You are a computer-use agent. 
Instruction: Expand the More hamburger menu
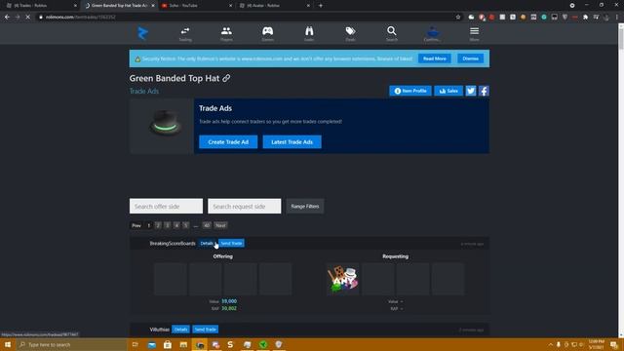click(474, 34)
